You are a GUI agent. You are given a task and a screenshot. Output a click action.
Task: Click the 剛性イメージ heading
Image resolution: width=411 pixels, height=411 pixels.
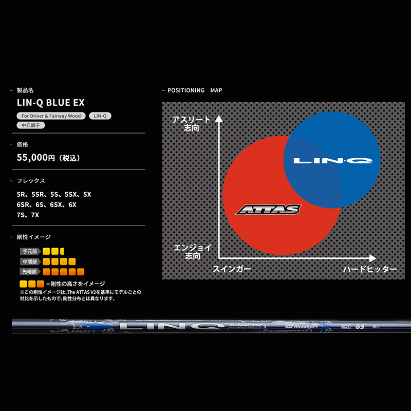(x=33, y=237)
